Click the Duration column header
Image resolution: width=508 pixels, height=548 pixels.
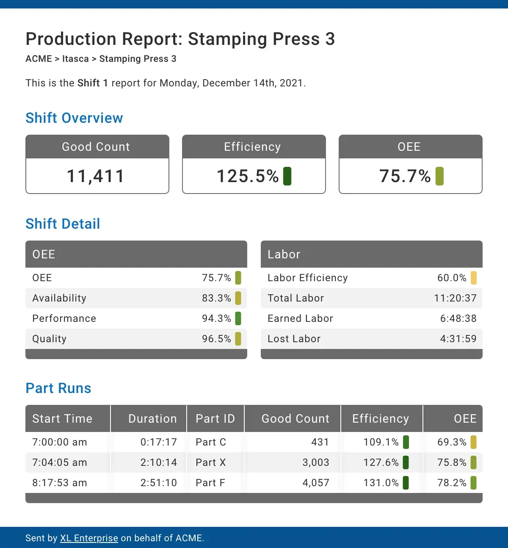coord(149,418)
